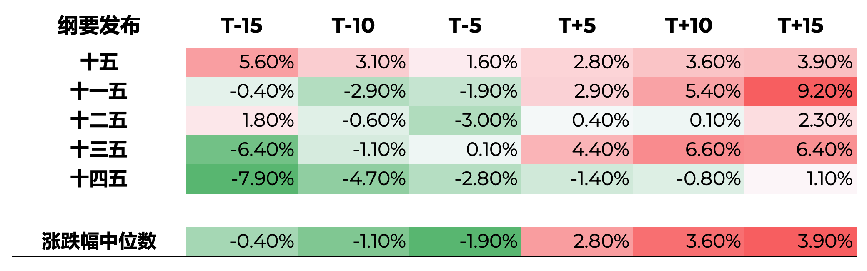The image size is (867, 271).
Task: Click the T-15 column header
Action: coord(242,25)
